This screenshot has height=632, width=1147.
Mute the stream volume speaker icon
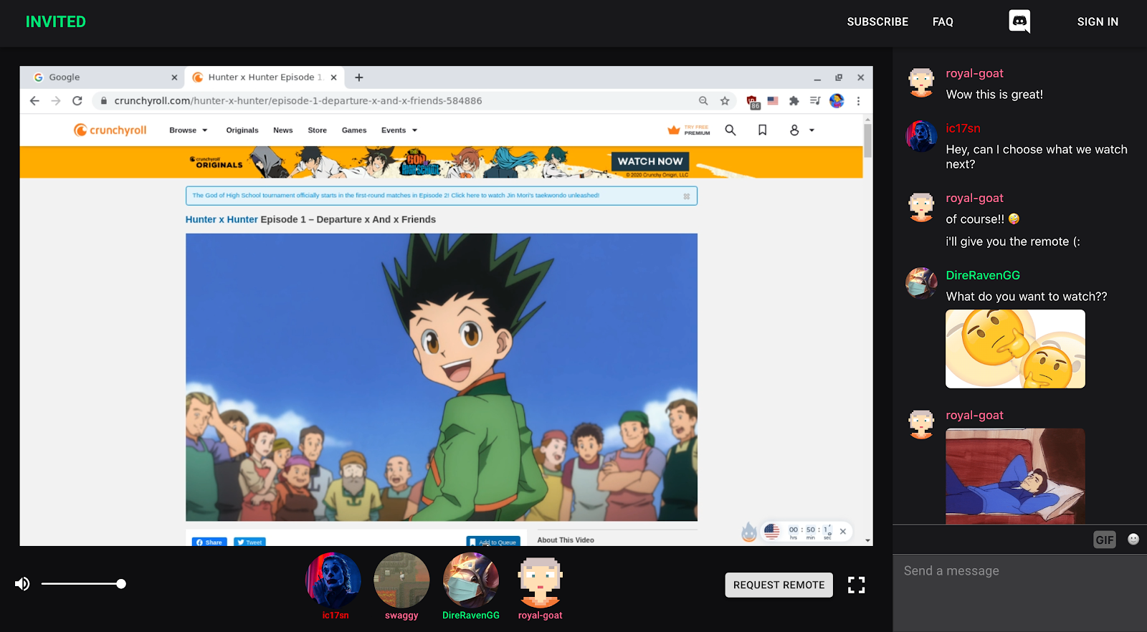point(22,584)
